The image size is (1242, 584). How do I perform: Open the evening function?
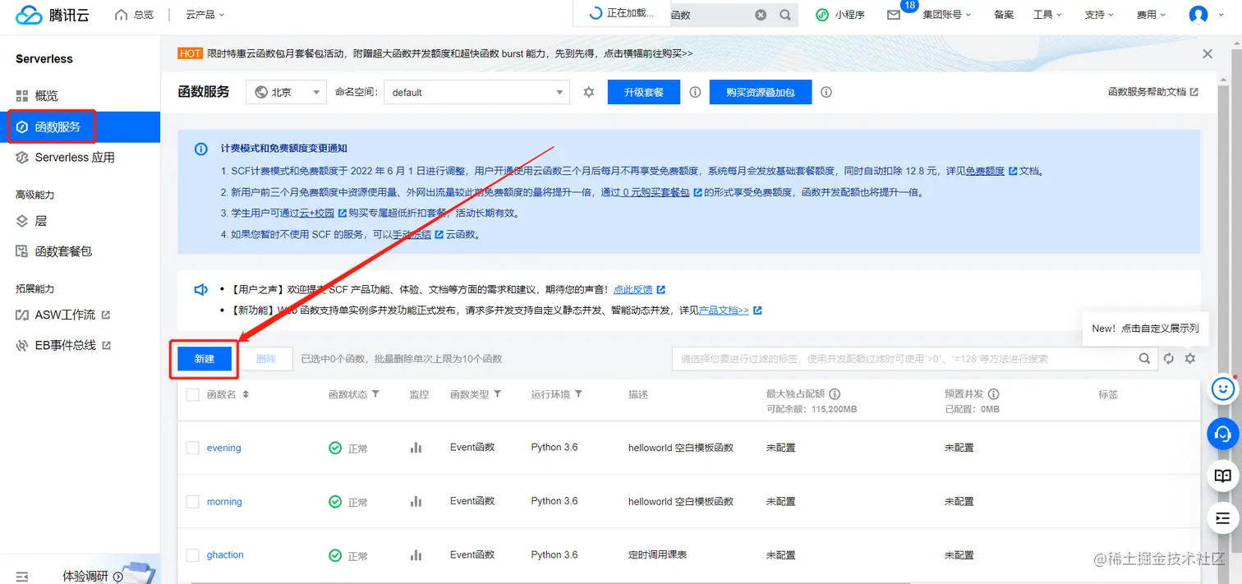(x=223, y=448)
